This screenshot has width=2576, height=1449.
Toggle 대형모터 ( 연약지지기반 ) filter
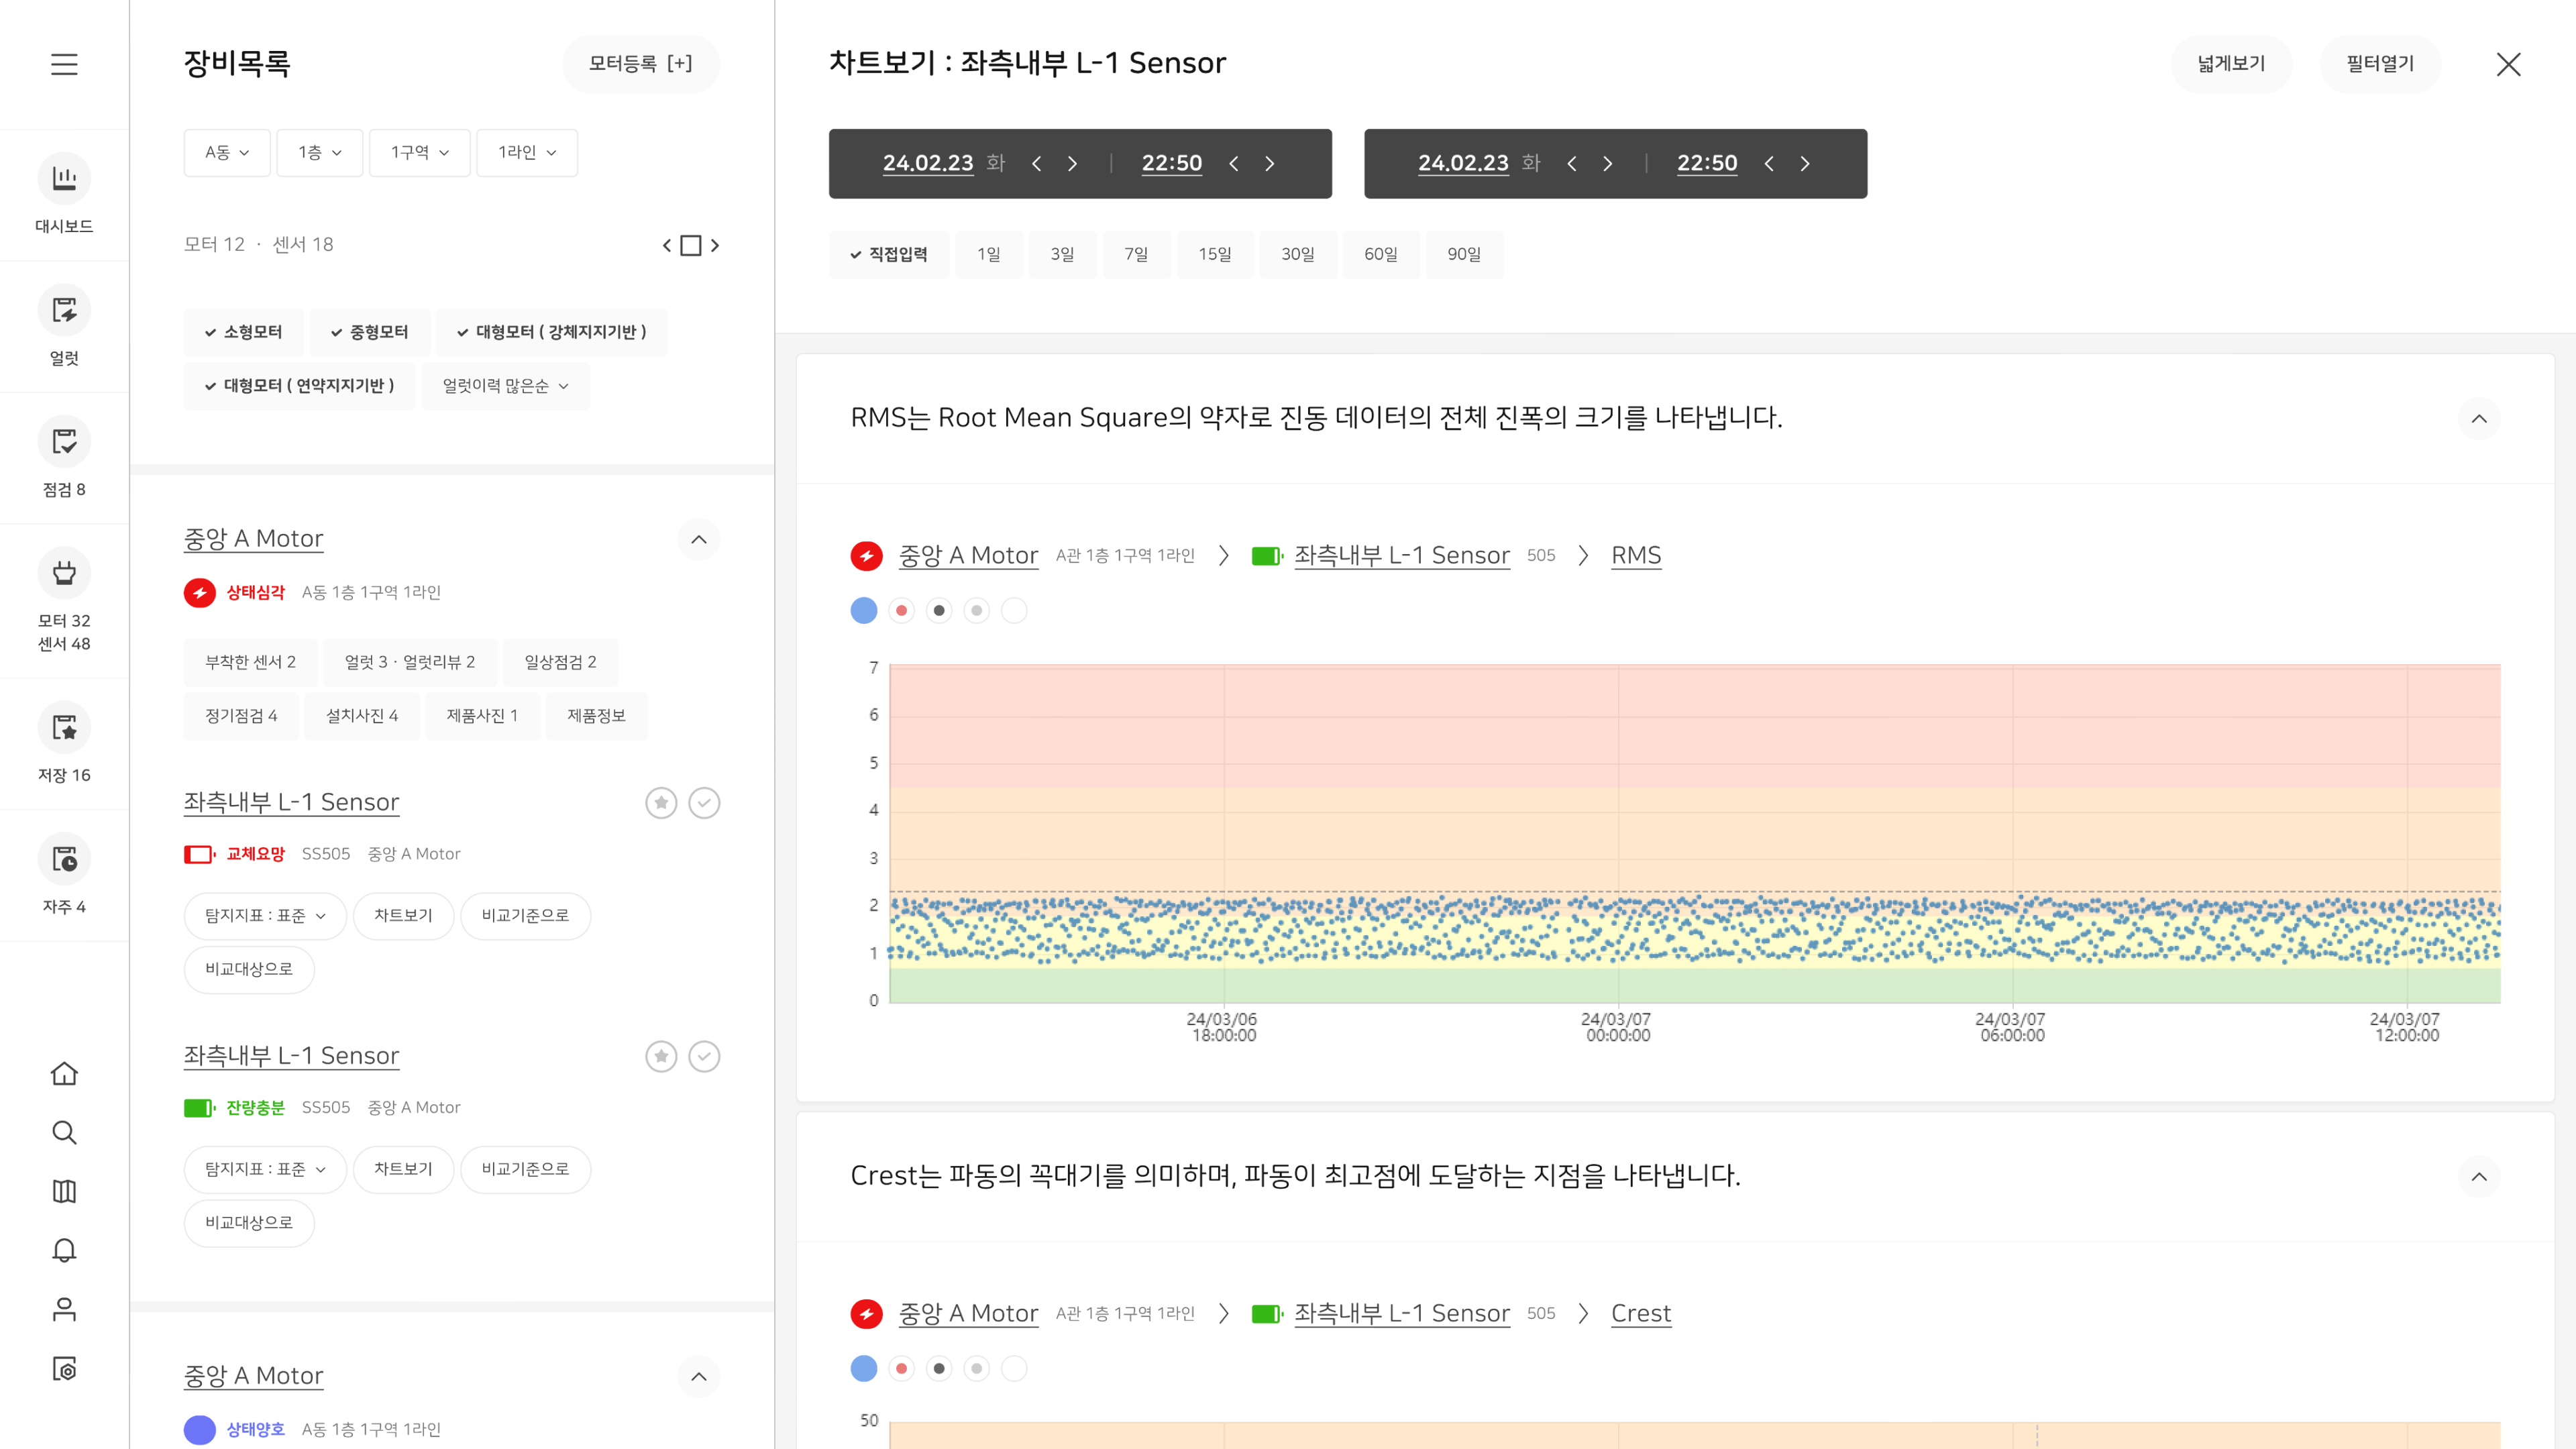299,386
